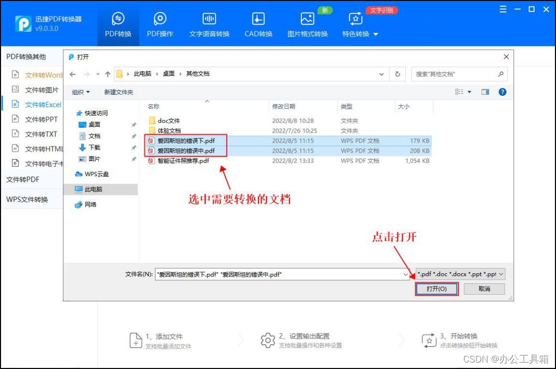
Task: Select 此电脑 in navigation pane
Action: click(x=101, y=189)
